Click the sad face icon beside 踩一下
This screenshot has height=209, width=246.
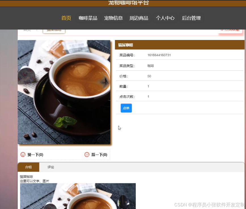pyautogui.click(x=87, y=155)
